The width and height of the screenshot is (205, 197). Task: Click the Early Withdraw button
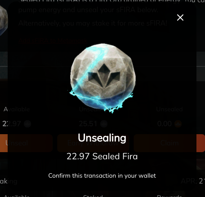tap(93, 143)
